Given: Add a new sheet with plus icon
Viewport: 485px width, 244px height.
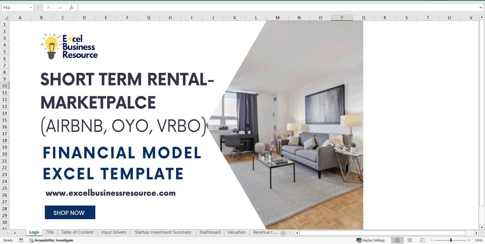Looking at the screenshot, I should tap(283, 233).
